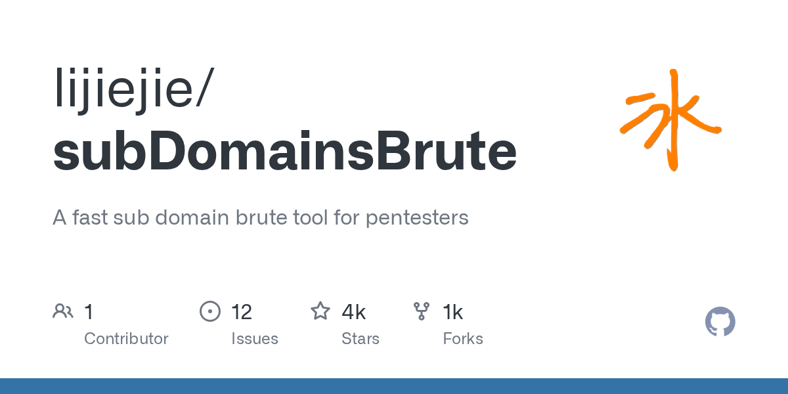Click the forks count "1k"
The width and height of the screenshot is (788, 394).
452,312
